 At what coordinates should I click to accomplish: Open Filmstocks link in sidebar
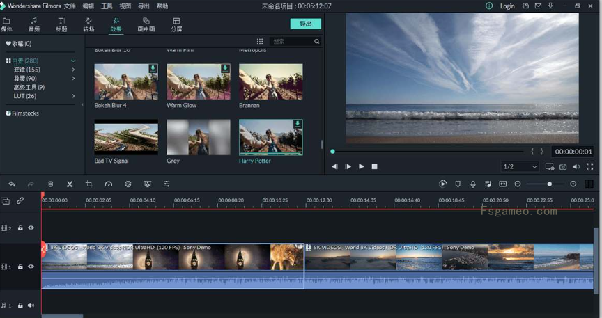point(22,113)
